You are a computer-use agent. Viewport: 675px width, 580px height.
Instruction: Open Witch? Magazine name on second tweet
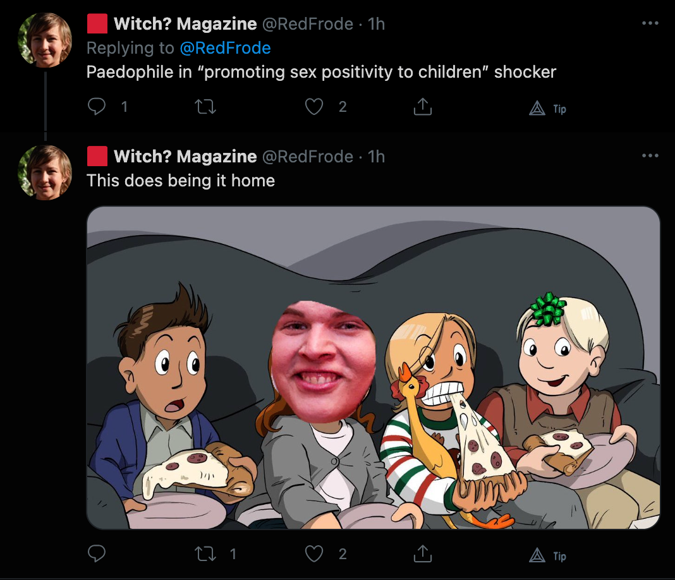tap(185, 157)
